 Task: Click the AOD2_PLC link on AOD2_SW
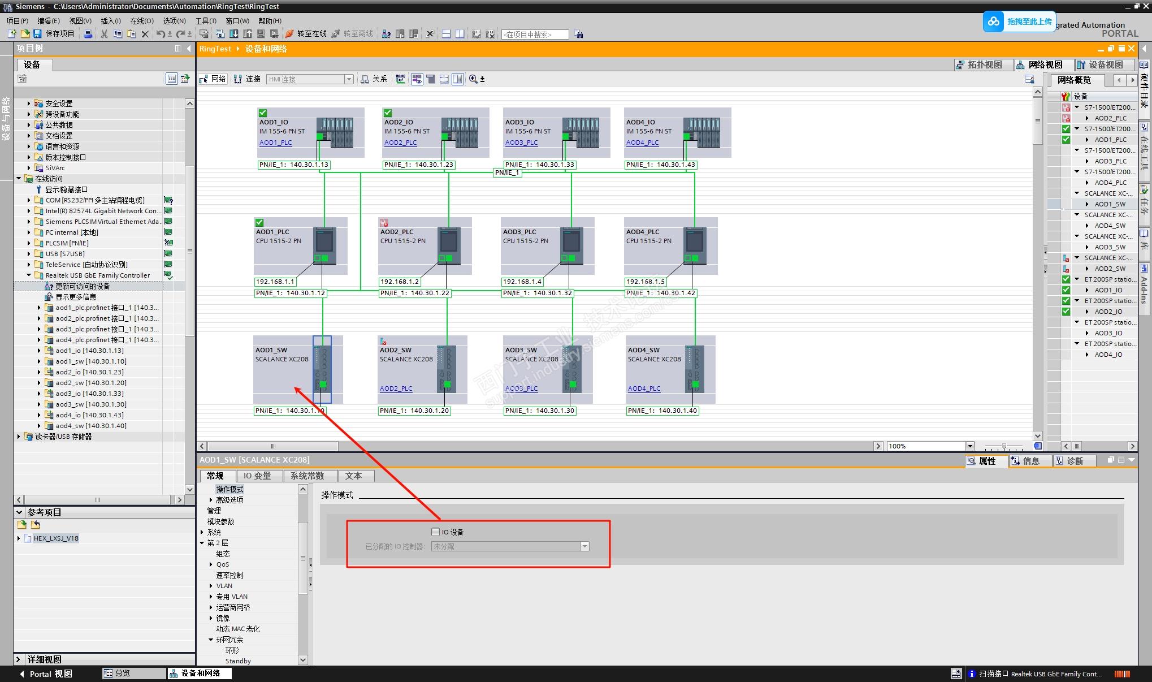click(396, 389)
